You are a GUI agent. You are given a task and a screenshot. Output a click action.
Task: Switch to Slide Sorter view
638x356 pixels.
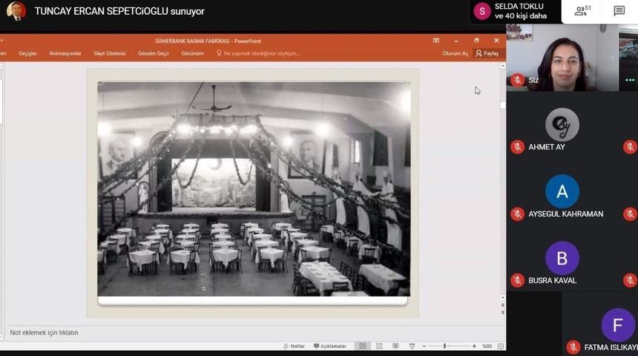click(x=379, y=346)
